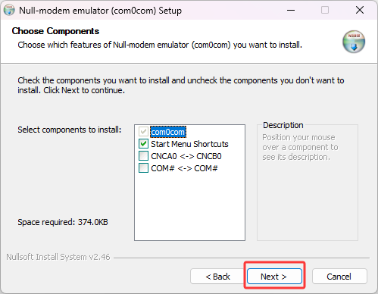Select the Start Menu Shortcuts label

[189, 144]
